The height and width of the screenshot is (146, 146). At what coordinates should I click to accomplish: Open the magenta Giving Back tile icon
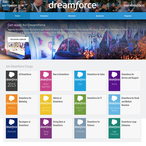point(46,128)
